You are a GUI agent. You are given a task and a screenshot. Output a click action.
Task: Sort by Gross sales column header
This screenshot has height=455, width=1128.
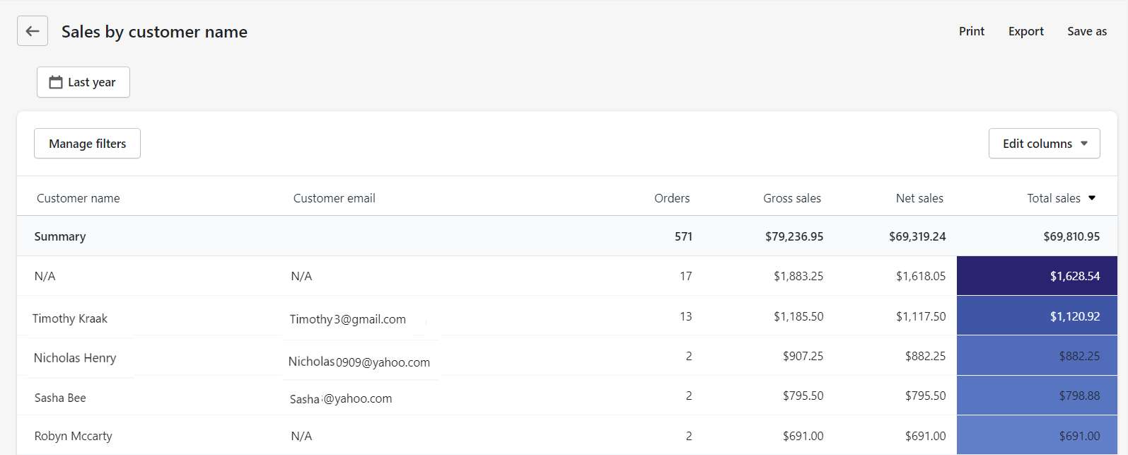point(792,198)
